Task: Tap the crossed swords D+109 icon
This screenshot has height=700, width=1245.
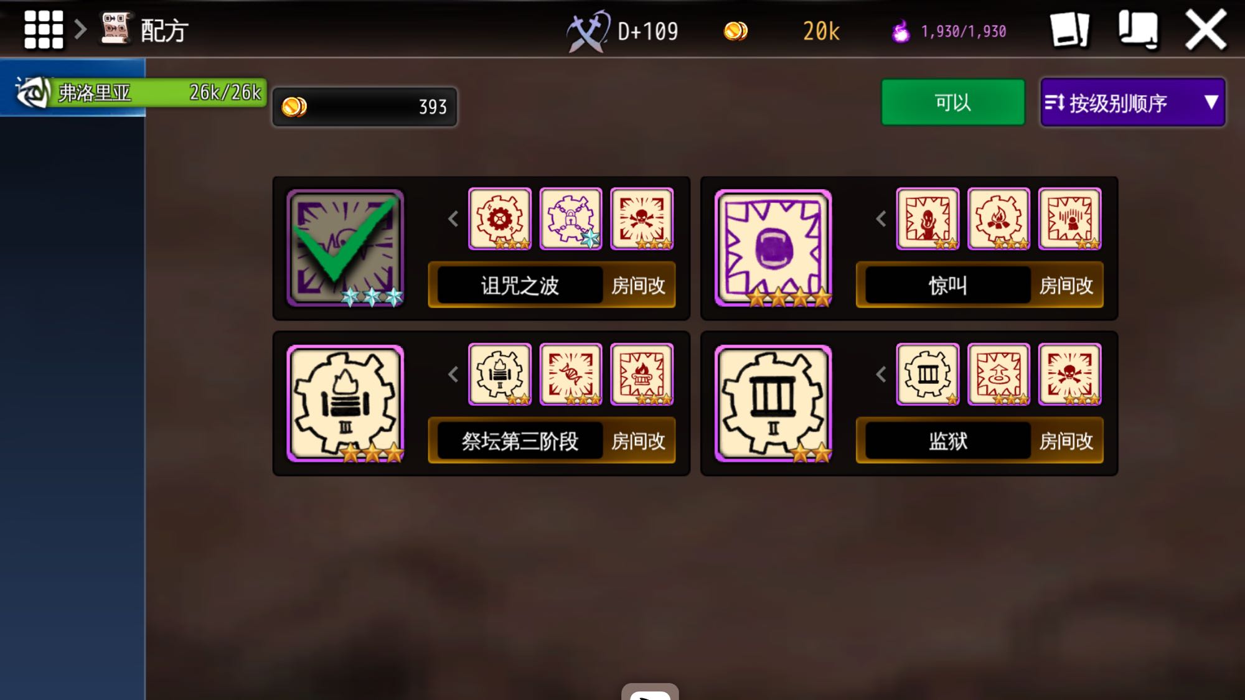Action: coord(588,30)
